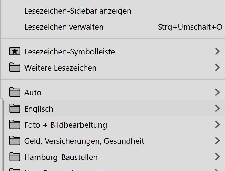Expand the Lesezeichen-Symbolleiste submenu arrow

[x=217, y=51]
